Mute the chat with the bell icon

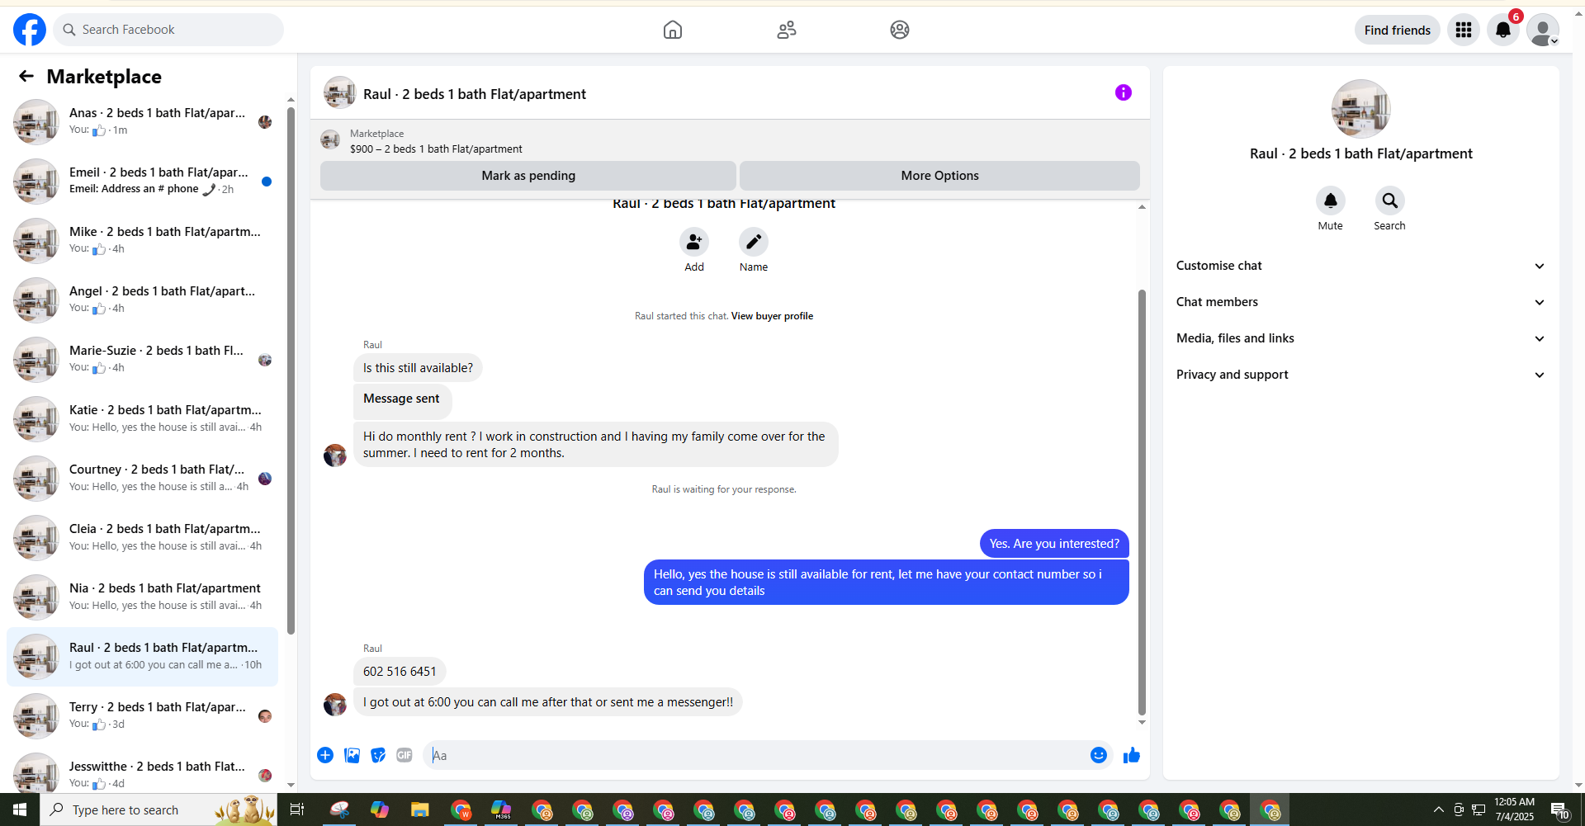click(x=1331, y=201)
